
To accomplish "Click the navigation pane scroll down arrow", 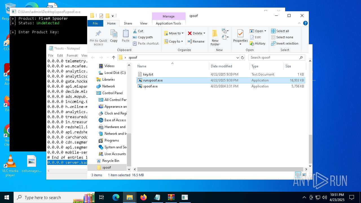I will tap(129, 169).
